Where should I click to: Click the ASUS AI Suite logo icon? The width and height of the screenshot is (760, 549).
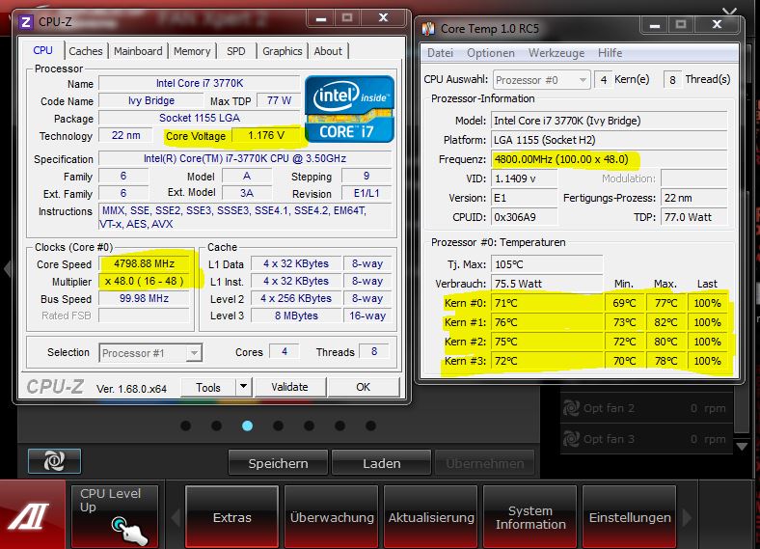click(x=29, y=516)
